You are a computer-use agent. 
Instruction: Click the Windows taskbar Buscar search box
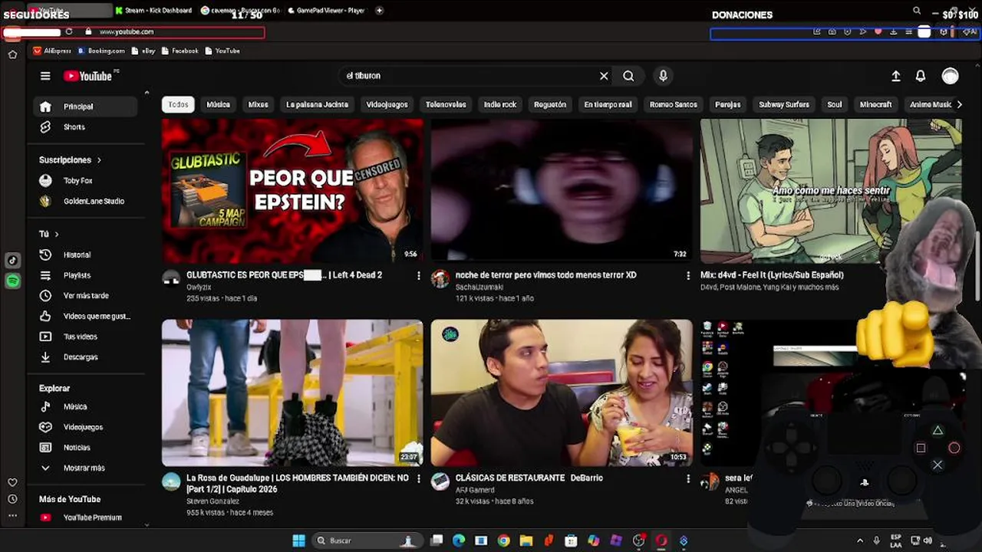click(368, 540)
